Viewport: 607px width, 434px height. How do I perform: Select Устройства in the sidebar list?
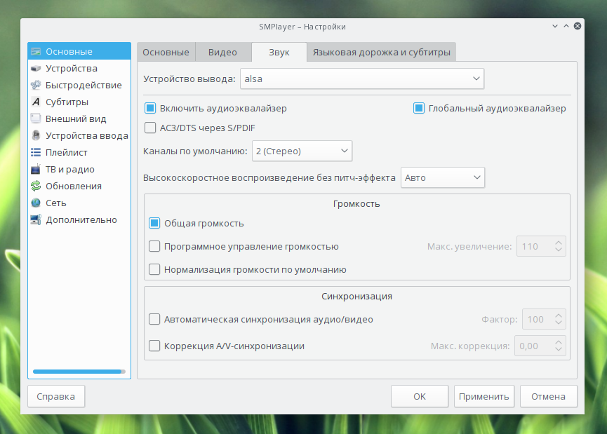click(x=79, y=69)
